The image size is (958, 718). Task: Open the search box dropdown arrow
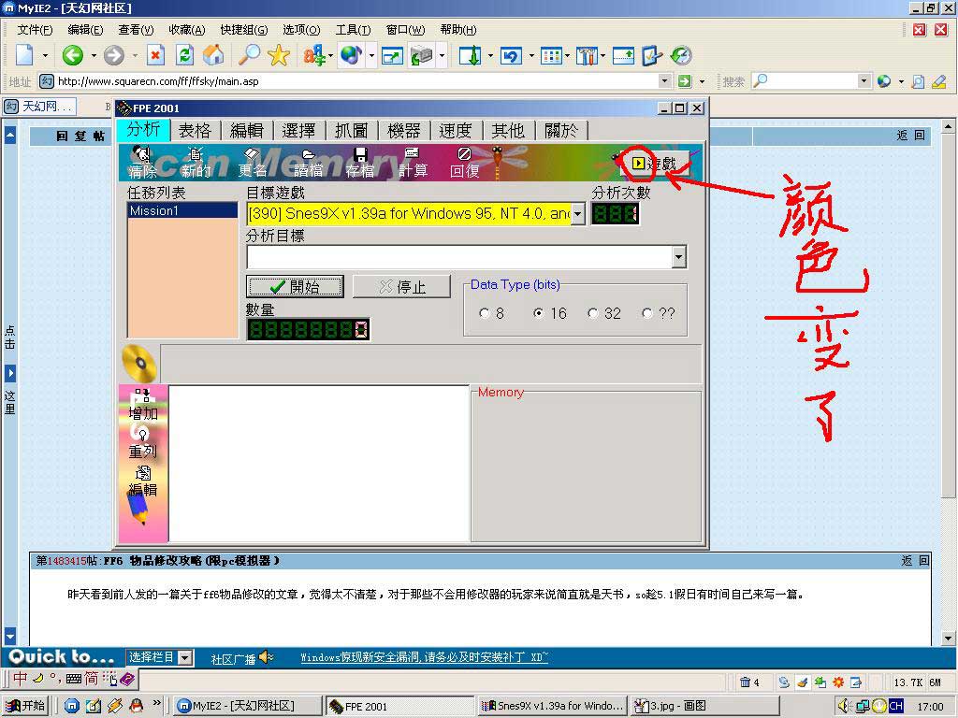pos(864,80)
